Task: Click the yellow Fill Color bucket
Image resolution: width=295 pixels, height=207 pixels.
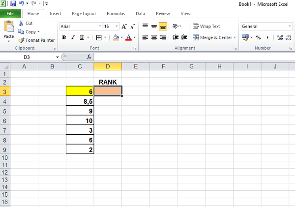Action: 115,37
